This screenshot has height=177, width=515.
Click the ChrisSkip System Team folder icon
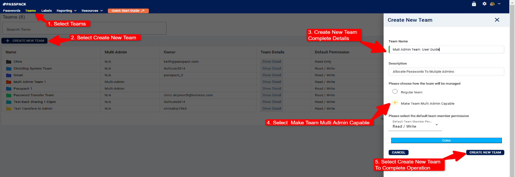click(9, 68)
